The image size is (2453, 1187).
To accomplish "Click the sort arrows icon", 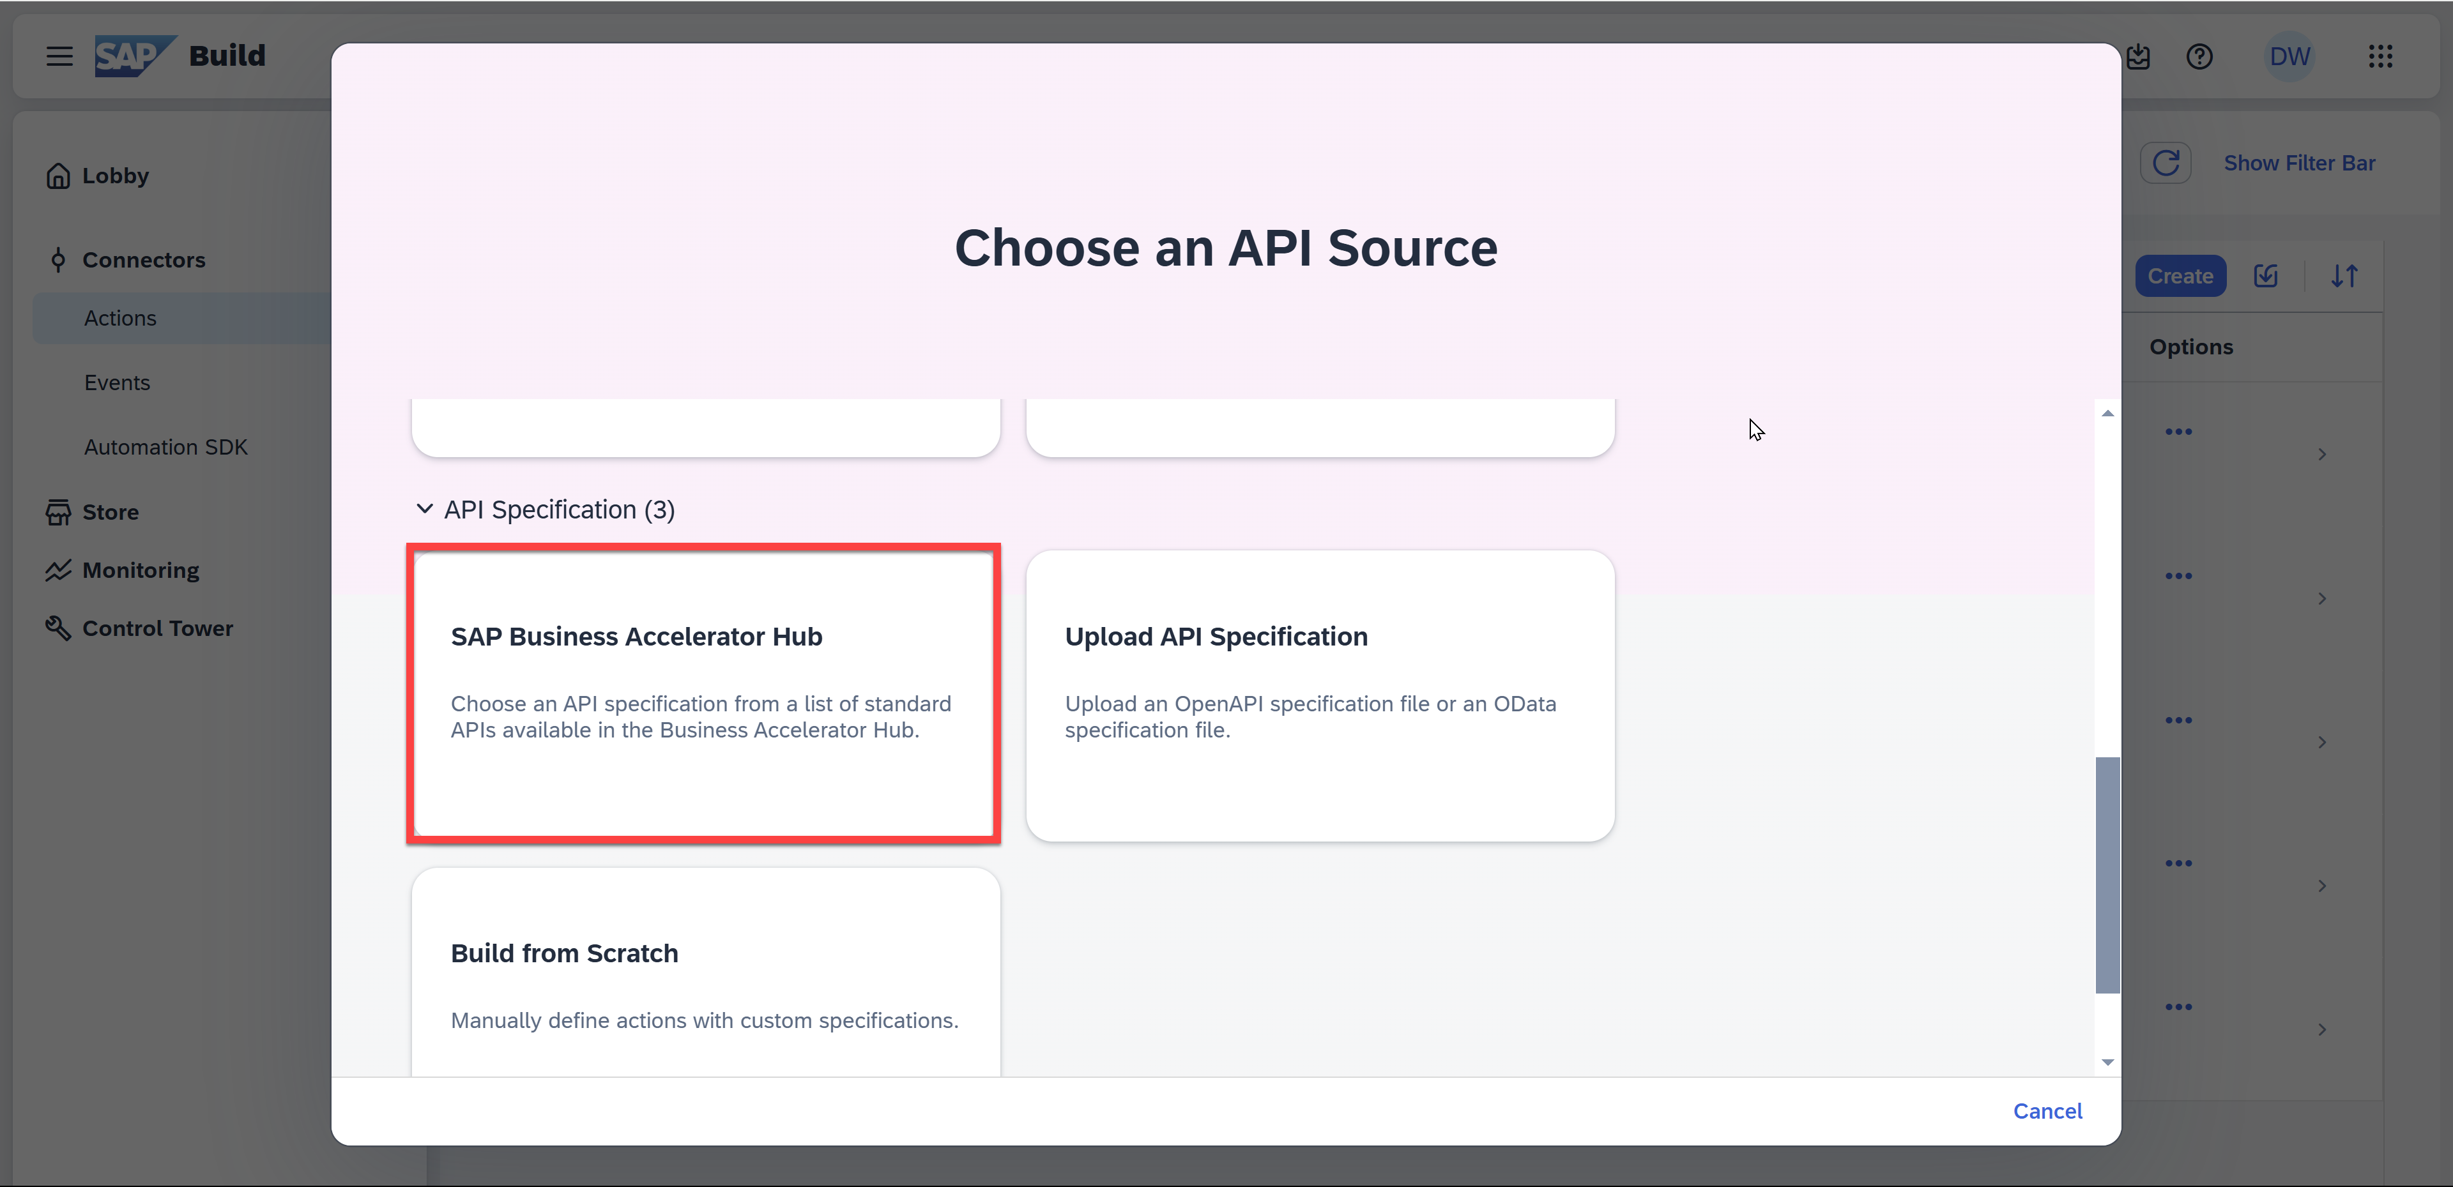I will pos(2344,276).
